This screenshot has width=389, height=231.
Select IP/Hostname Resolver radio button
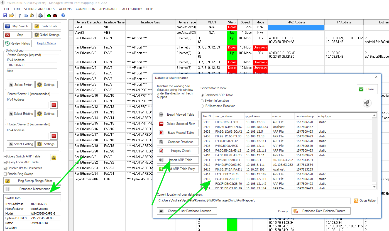pos(202,106)
